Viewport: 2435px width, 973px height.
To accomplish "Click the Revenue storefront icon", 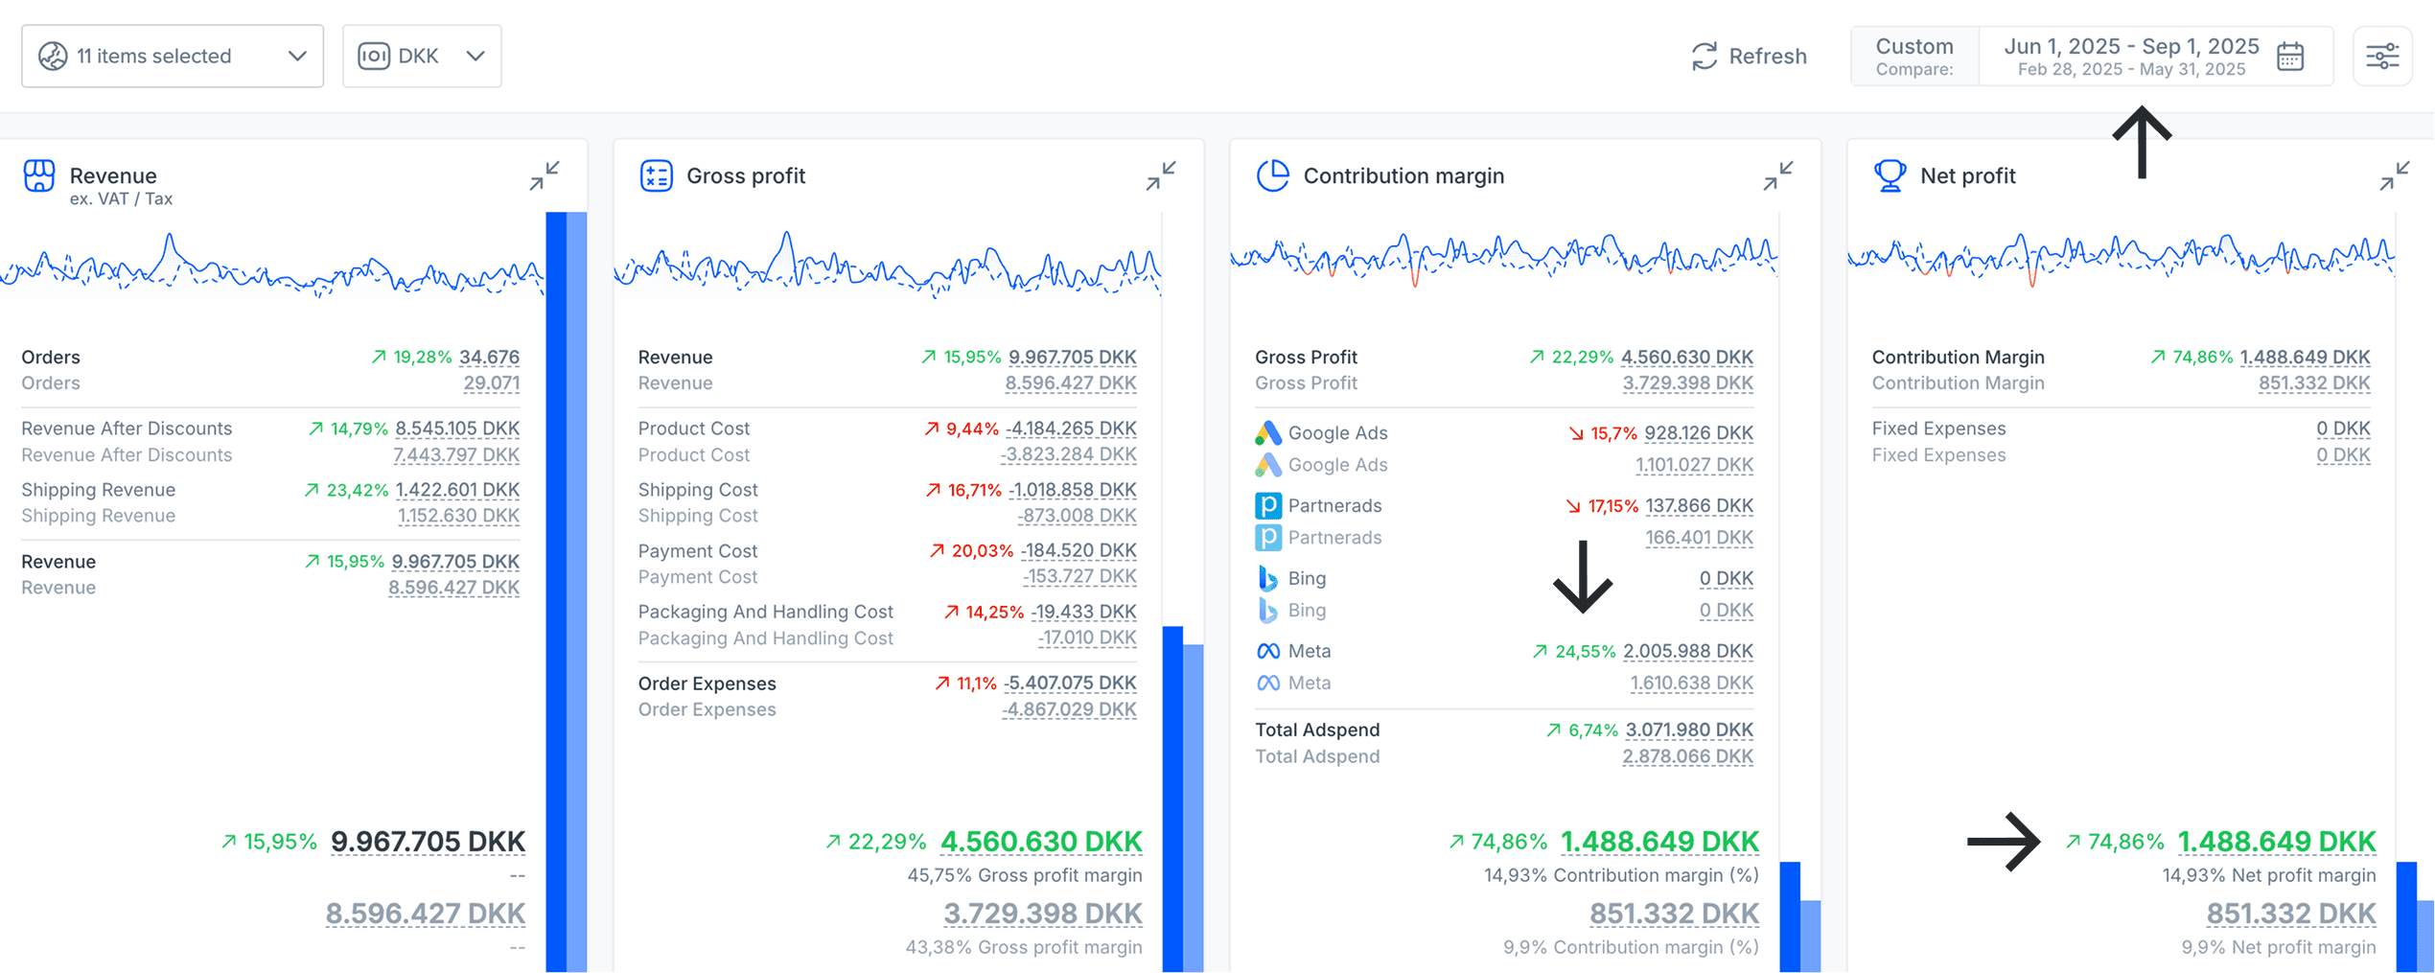I will coord(39,176).
